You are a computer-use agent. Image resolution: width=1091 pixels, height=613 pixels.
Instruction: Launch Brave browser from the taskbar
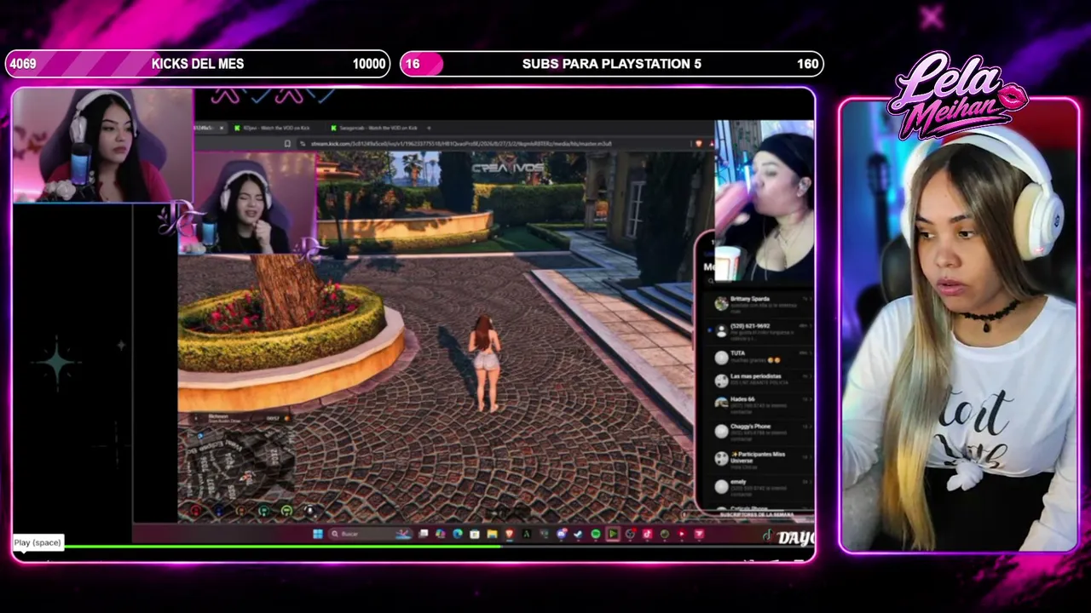click(x=510, y=534)
